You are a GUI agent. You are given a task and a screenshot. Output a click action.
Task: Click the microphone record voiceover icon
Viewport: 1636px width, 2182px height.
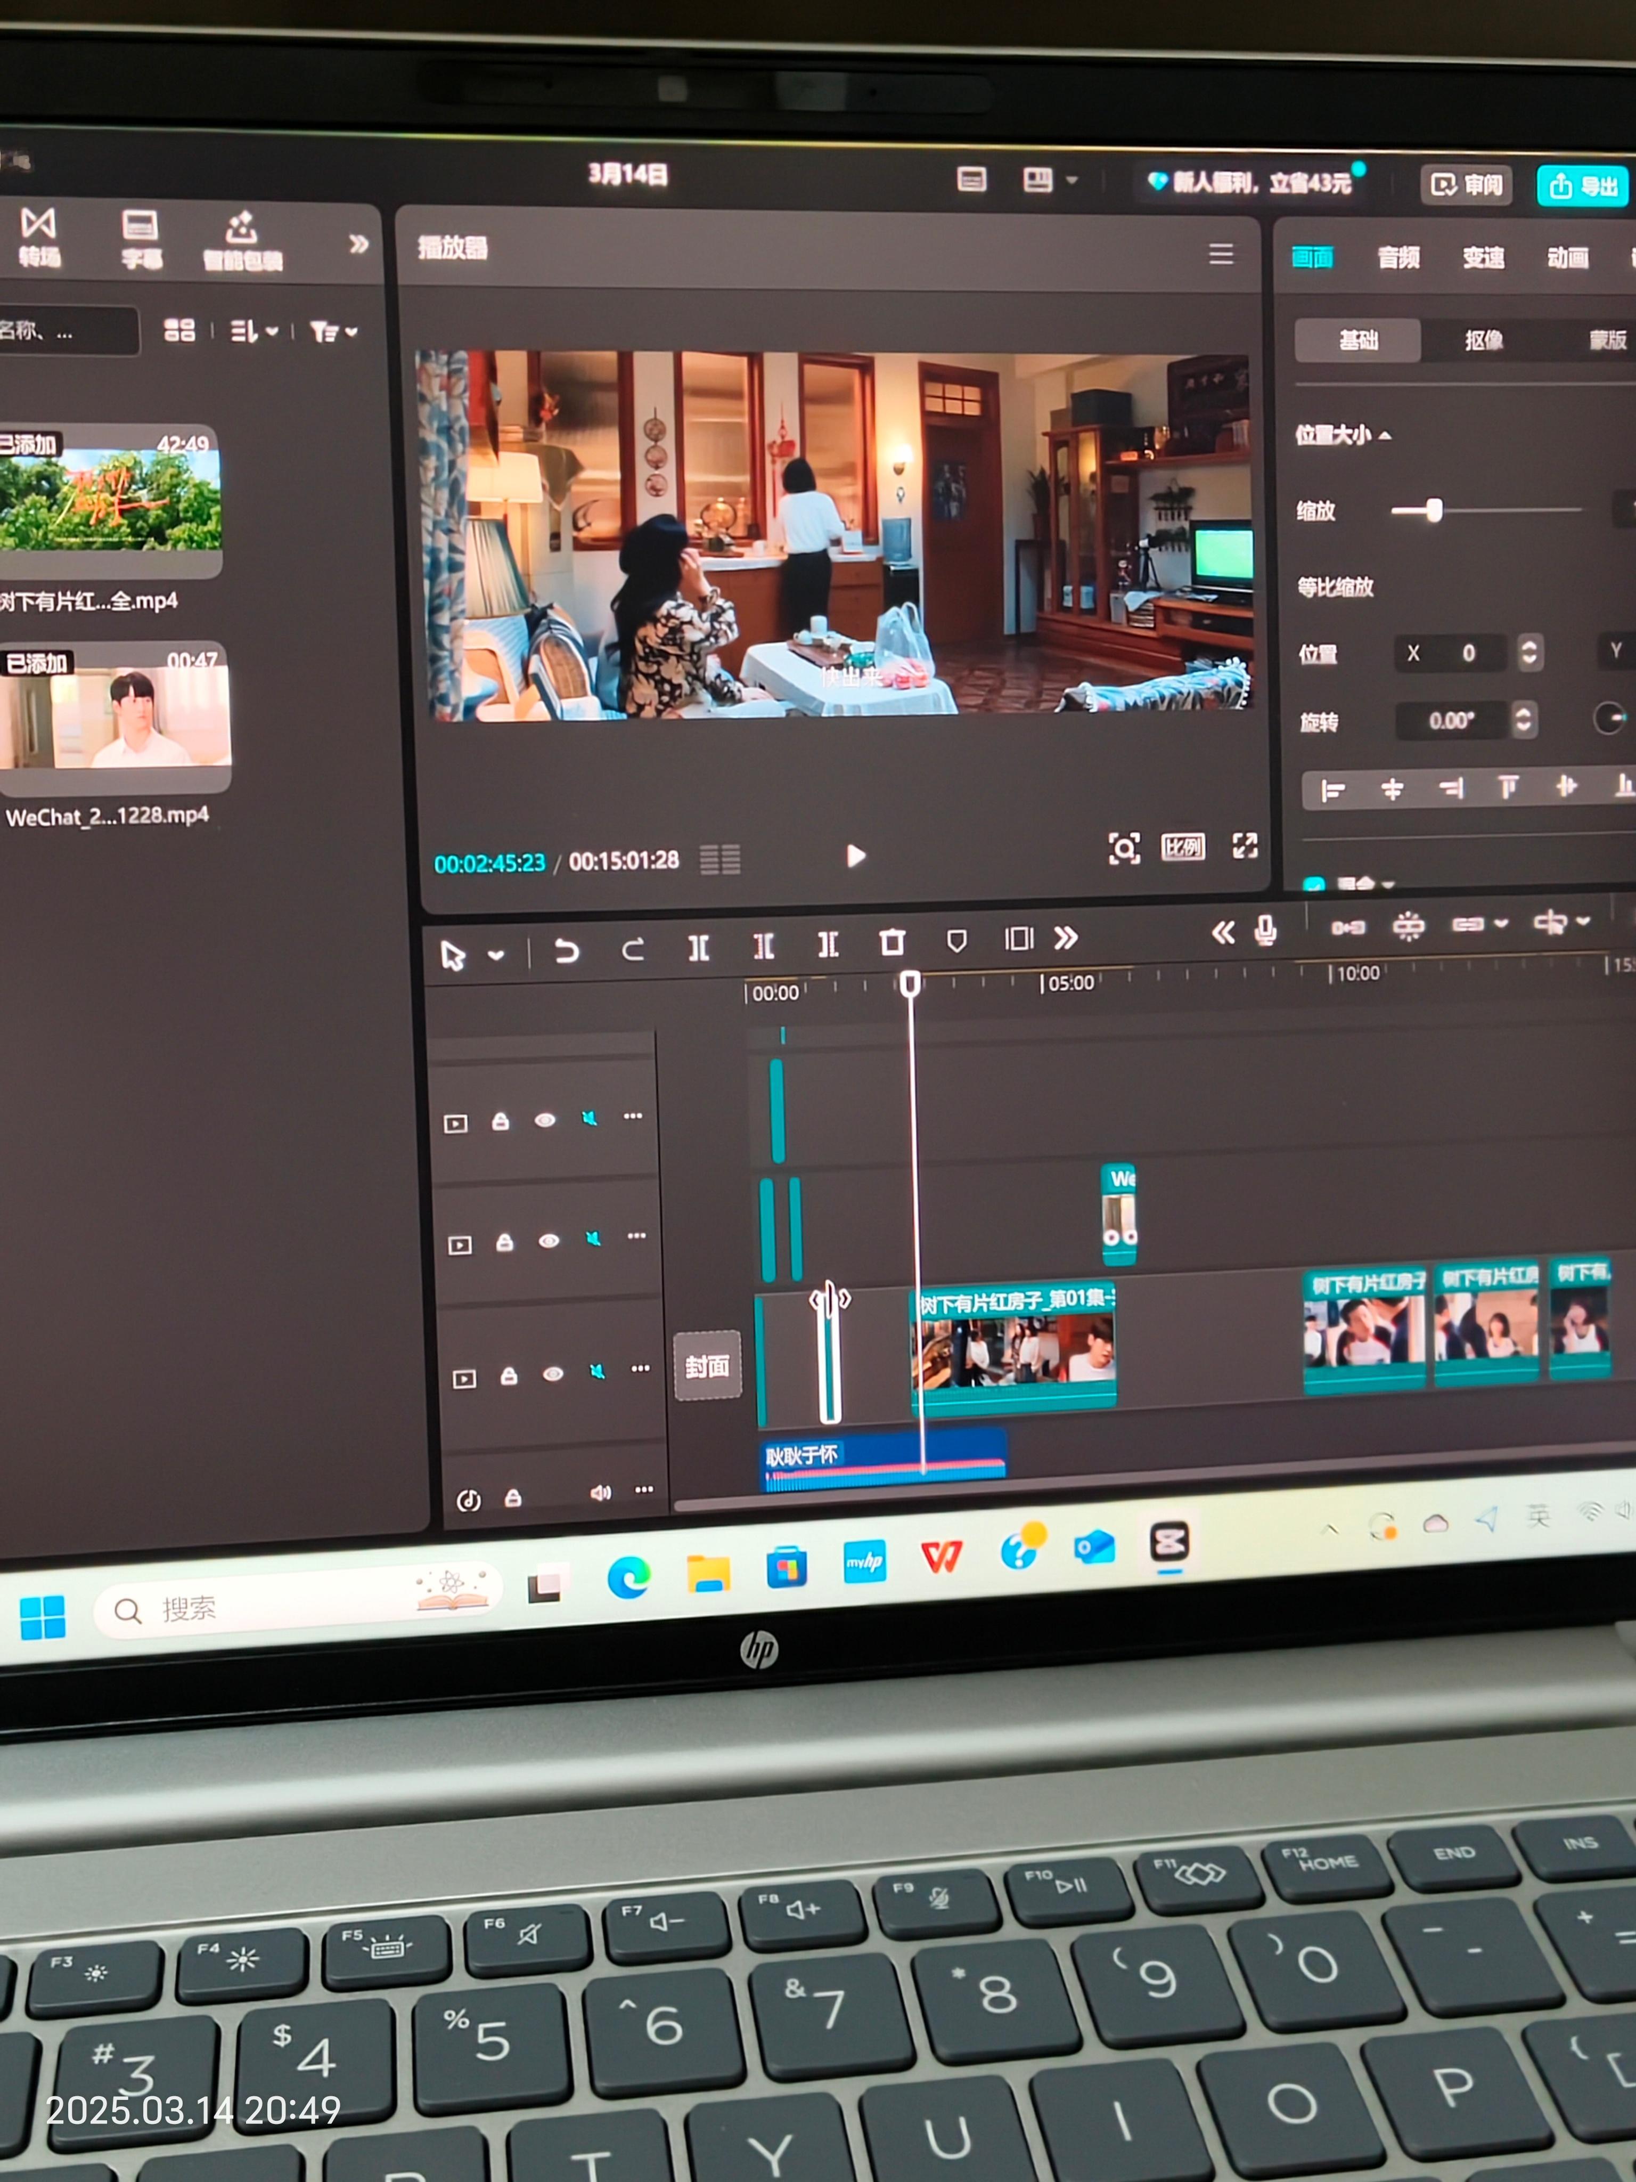coord(1265,930)
